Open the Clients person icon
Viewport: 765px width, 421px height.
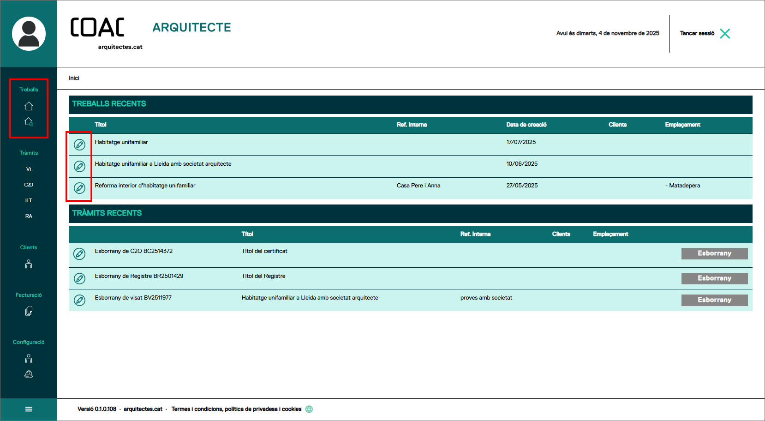tap(29, 264)
